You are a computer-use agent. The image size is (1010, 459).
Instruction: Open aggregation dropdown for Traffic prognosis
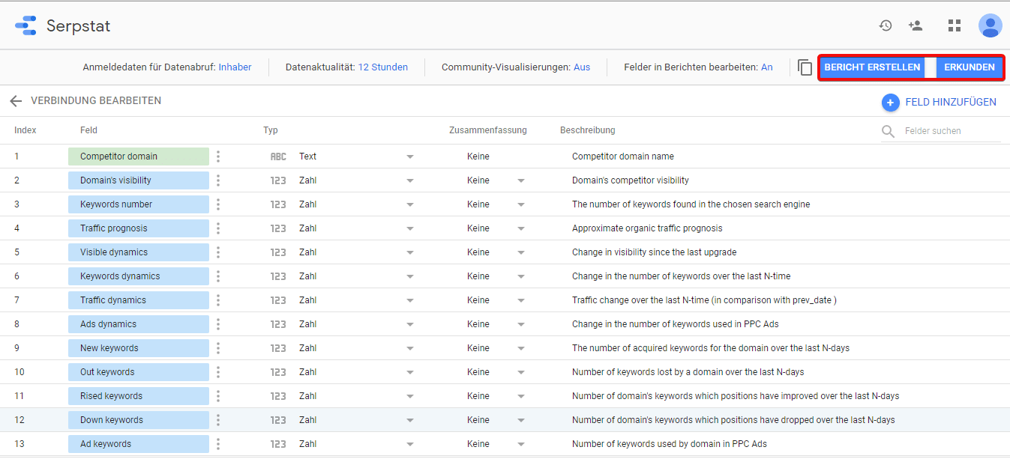521,228
